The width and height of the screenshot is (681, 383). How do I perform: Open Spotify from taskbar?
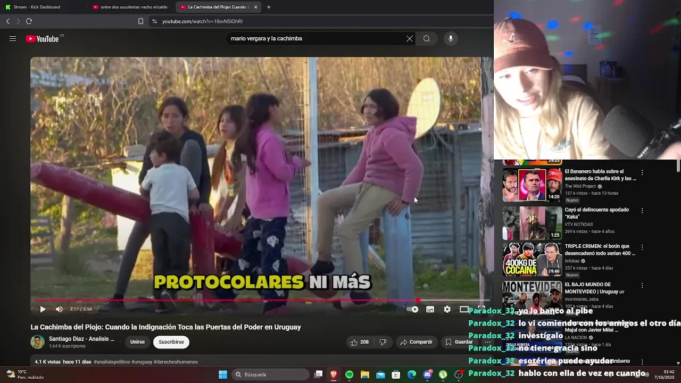click(x=349, y=374)
